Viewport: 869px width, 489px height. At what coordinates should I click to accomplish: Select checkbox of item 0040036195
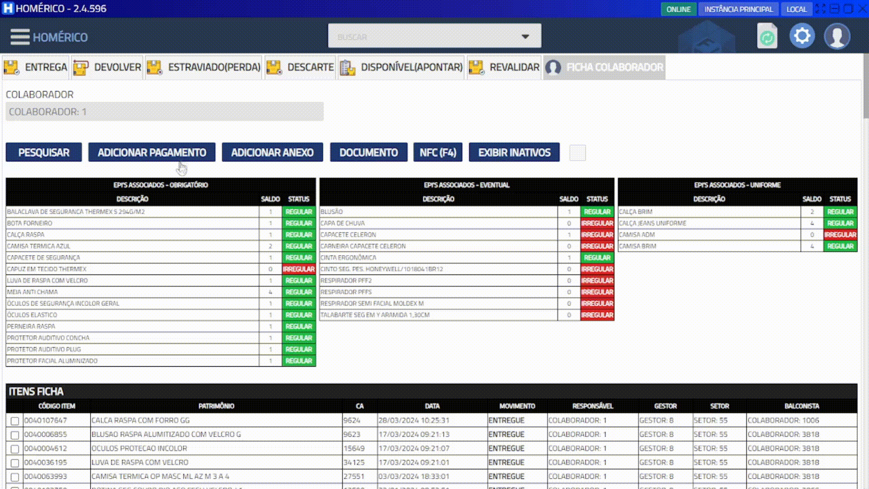pos(14,463)
